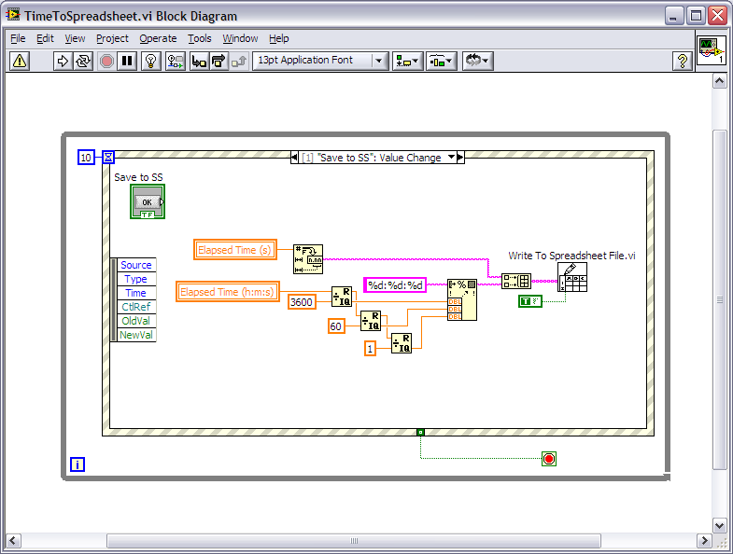Click CtlRef in event data node
Screen dimensions: 733x554
pos(136,307)
